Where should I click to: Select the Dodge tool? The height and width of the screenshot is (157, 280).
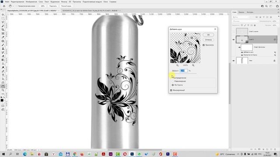click(x=3, y=68)
